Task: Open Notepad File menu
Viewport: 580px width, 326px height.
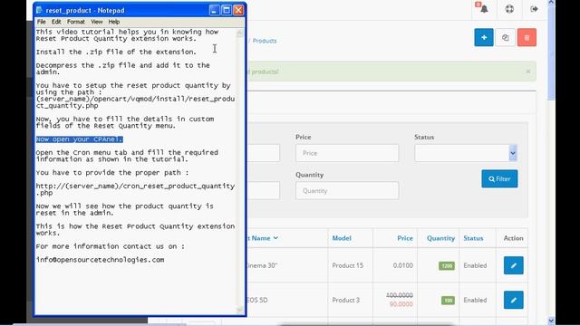Action: point(42,22)
